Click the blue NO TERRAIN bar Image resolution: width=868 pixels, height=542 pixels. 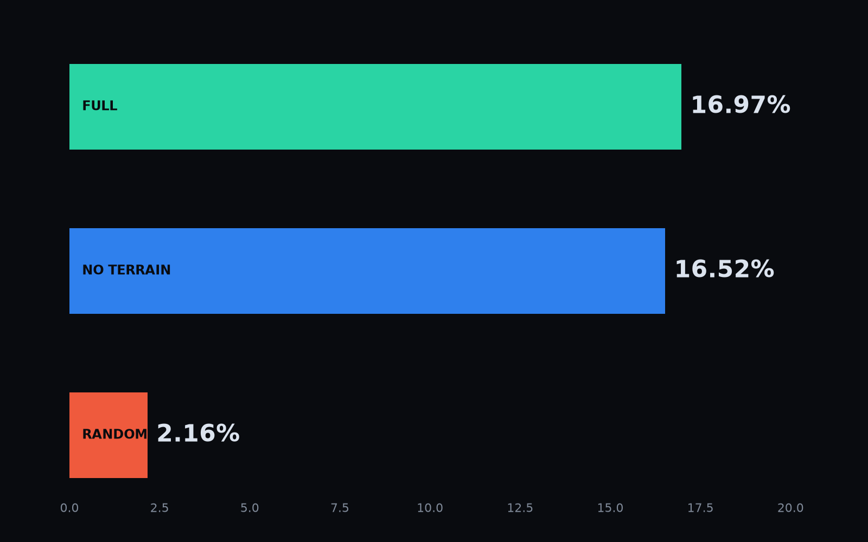click(x=367, y=271)
